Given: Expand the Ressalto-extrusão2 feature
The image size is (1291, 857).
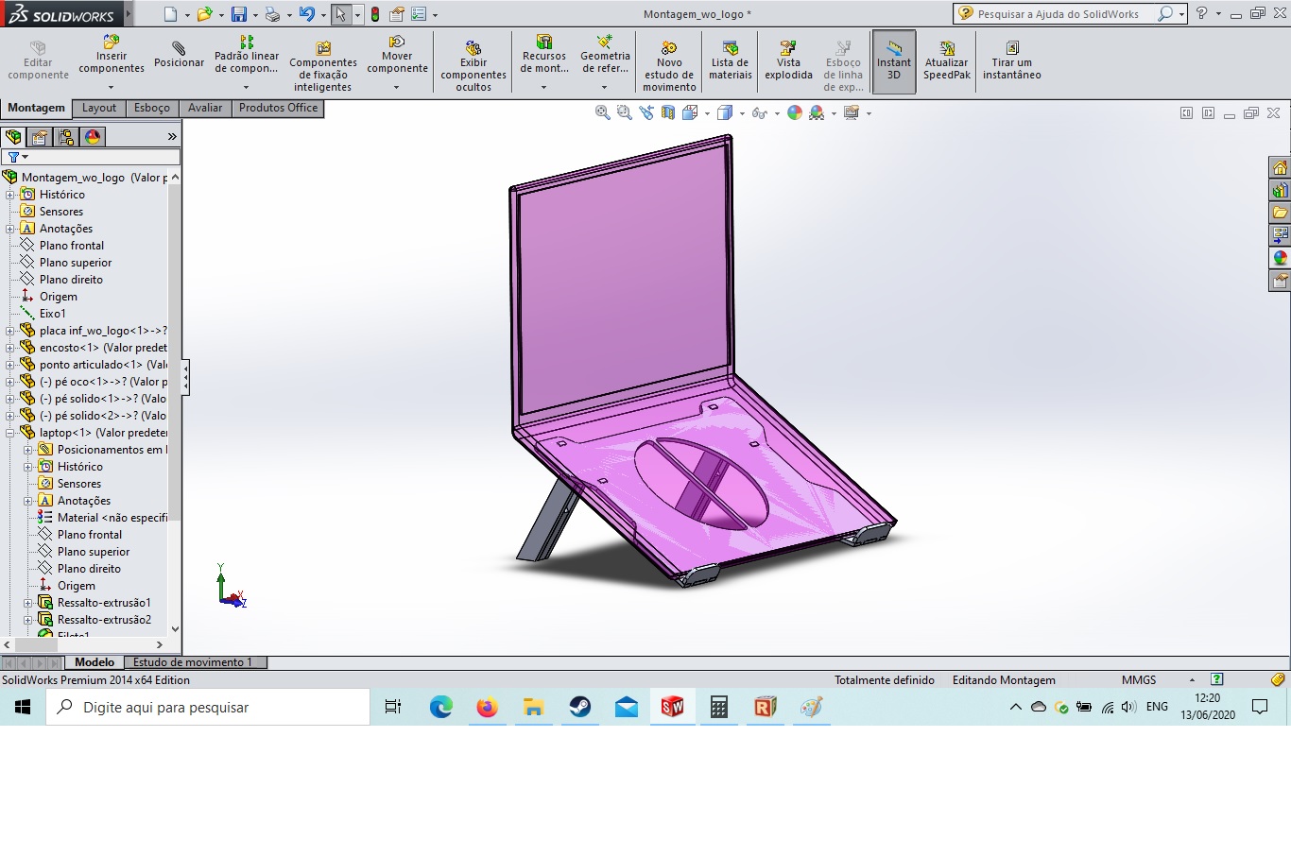Looking at the screenshot, I should tap(28, 620).
